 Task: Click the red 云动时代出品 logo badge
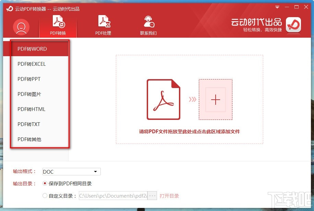pyautogui.click(x=293, y=25)
